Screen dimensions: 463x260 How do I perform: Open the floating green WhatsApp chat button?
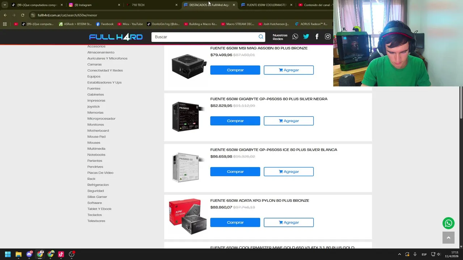[x=449, y=223]
